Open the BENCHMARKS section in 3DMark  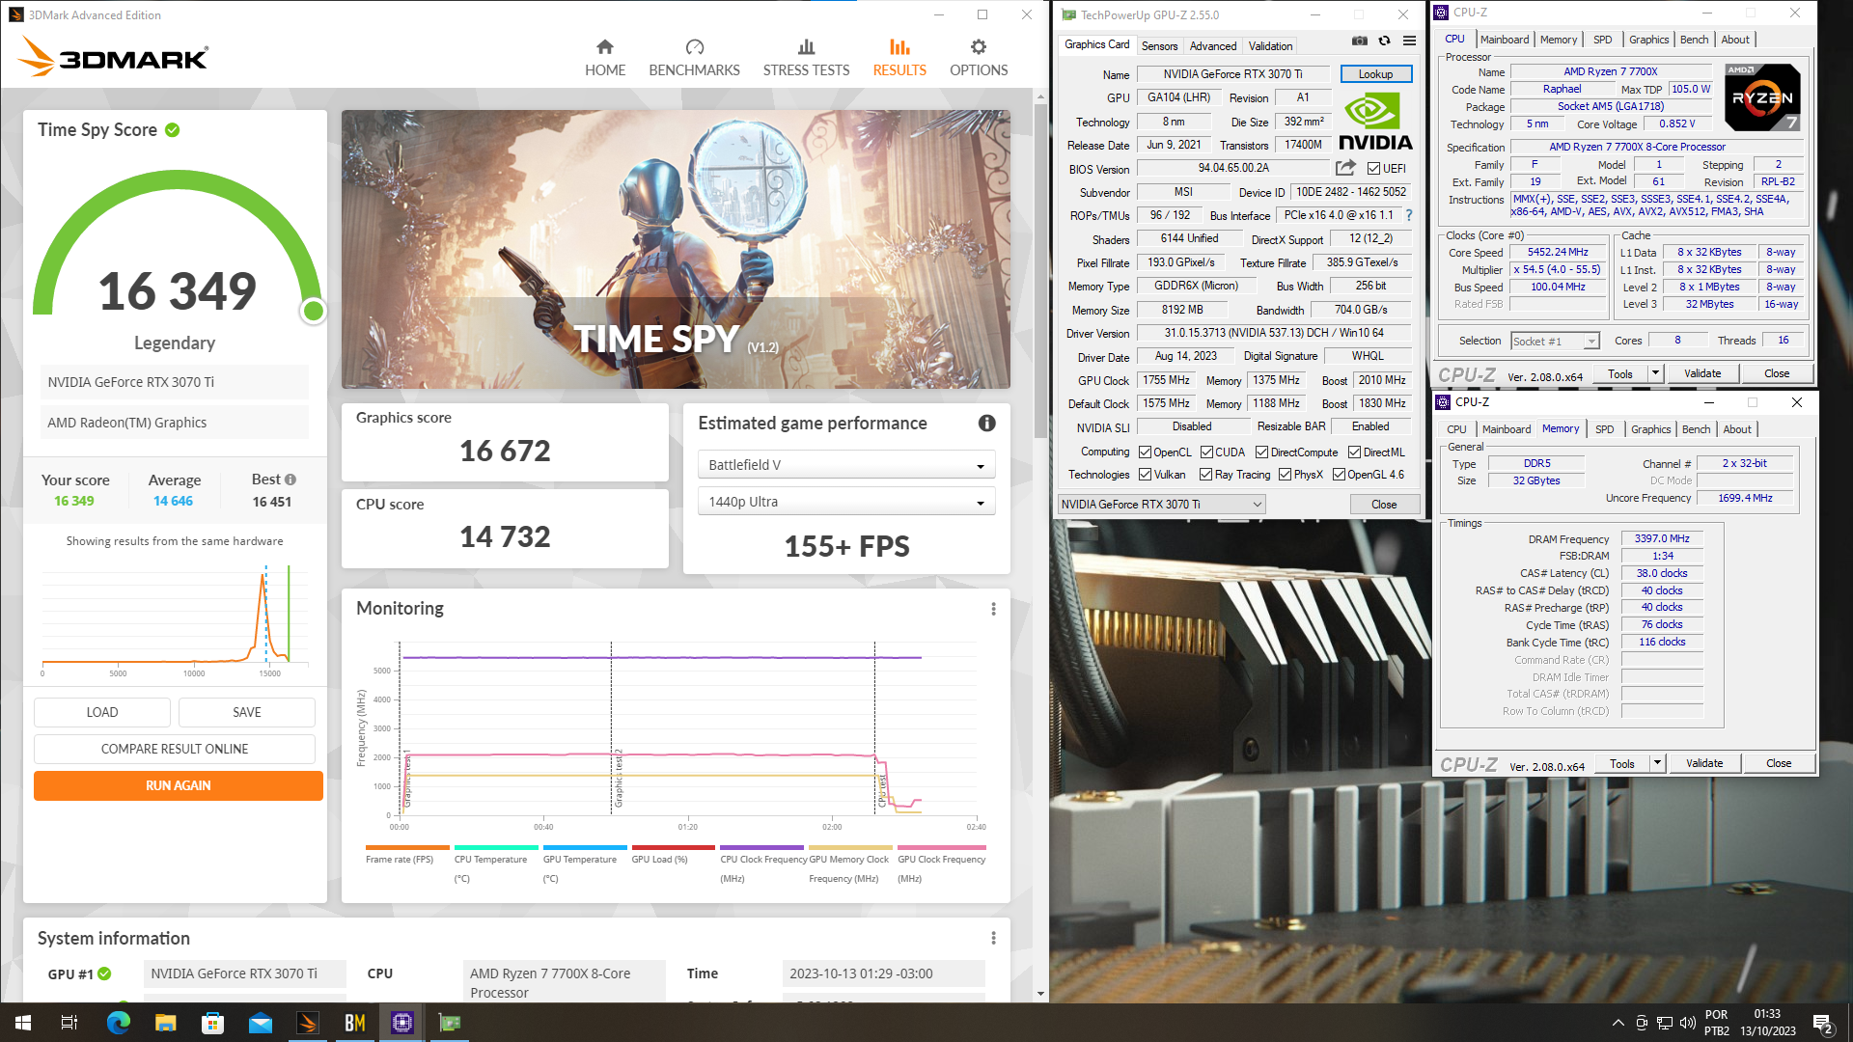(x=694, y=58)
